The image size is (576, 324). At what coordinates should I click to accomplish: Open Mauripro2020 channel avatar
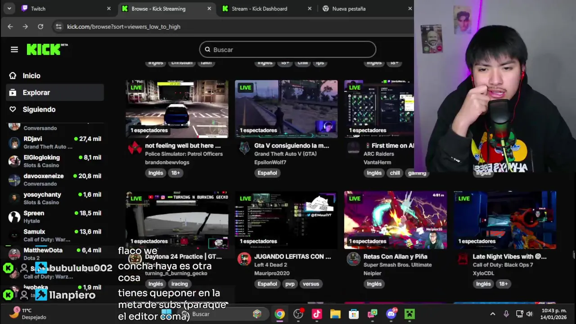(x=244, y=259)
